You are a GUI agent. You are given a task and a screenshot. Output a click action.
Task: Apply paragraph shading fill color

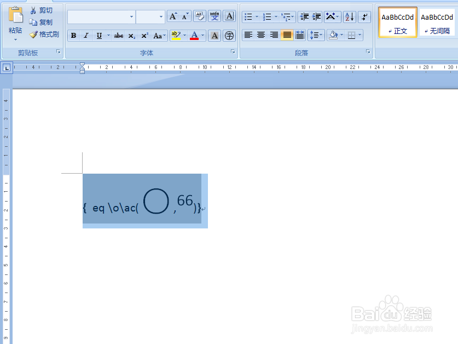333,36
